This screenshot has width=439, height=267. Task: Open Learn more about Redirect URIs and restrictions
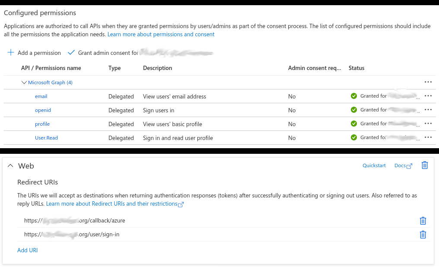115,204
